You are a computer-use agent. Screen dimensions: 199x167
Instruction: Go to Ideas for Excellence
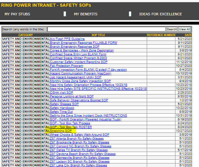click(x=160, y=14)
